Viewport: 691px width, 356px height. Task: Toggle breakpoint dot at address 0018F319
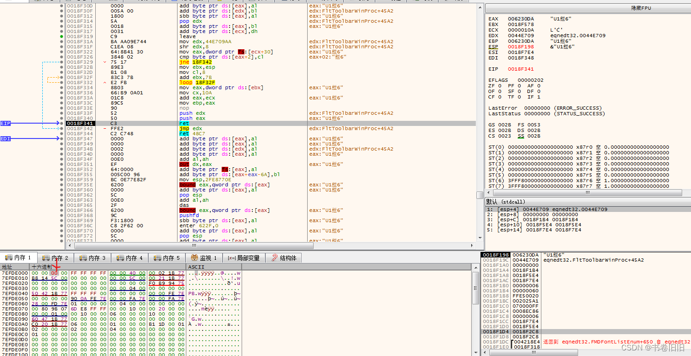click(62, 36)
